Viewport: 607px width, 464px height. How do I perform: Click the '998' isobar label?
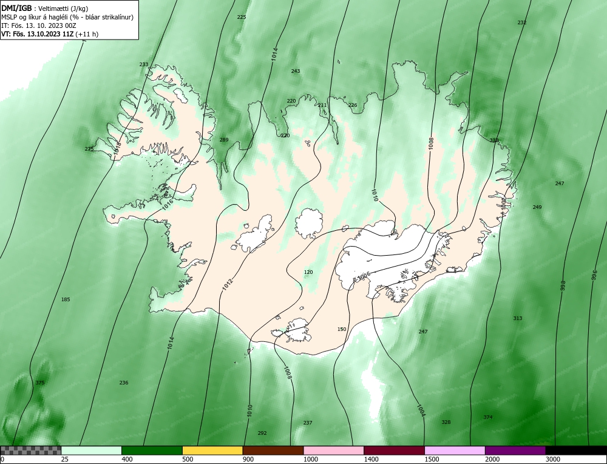pyautogui.click(x=563, y=286)
